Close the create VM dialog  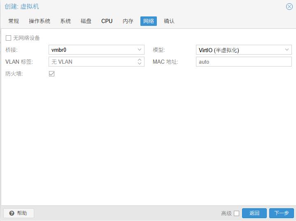(289, 7)
